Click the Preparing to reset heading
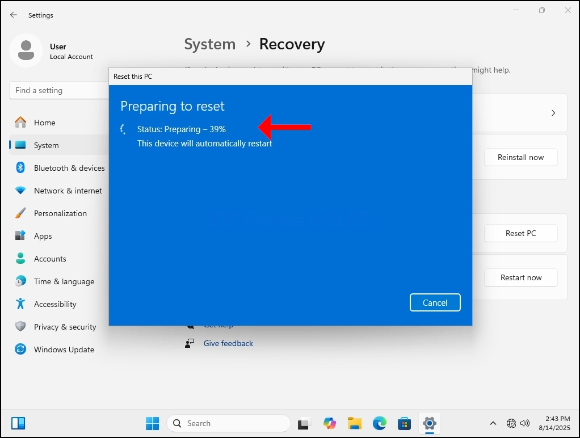Screen dimensions: 580x438 point(173,106)
